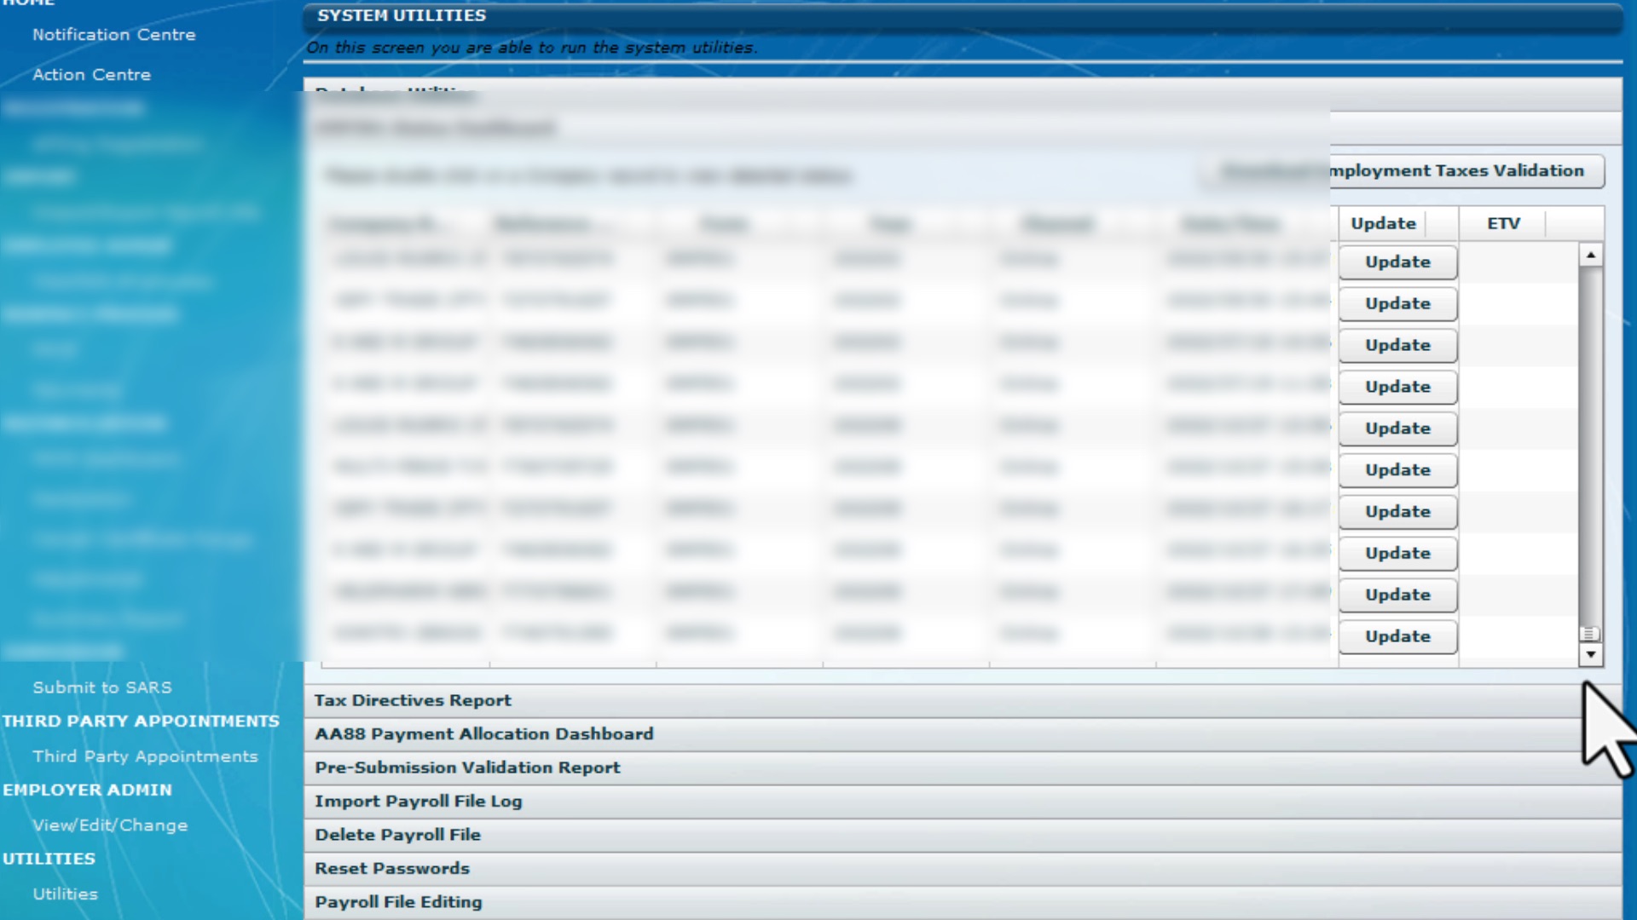Expand the Reset Passwords section
This screenshot has width=1637, height=920.
(963, 869)
